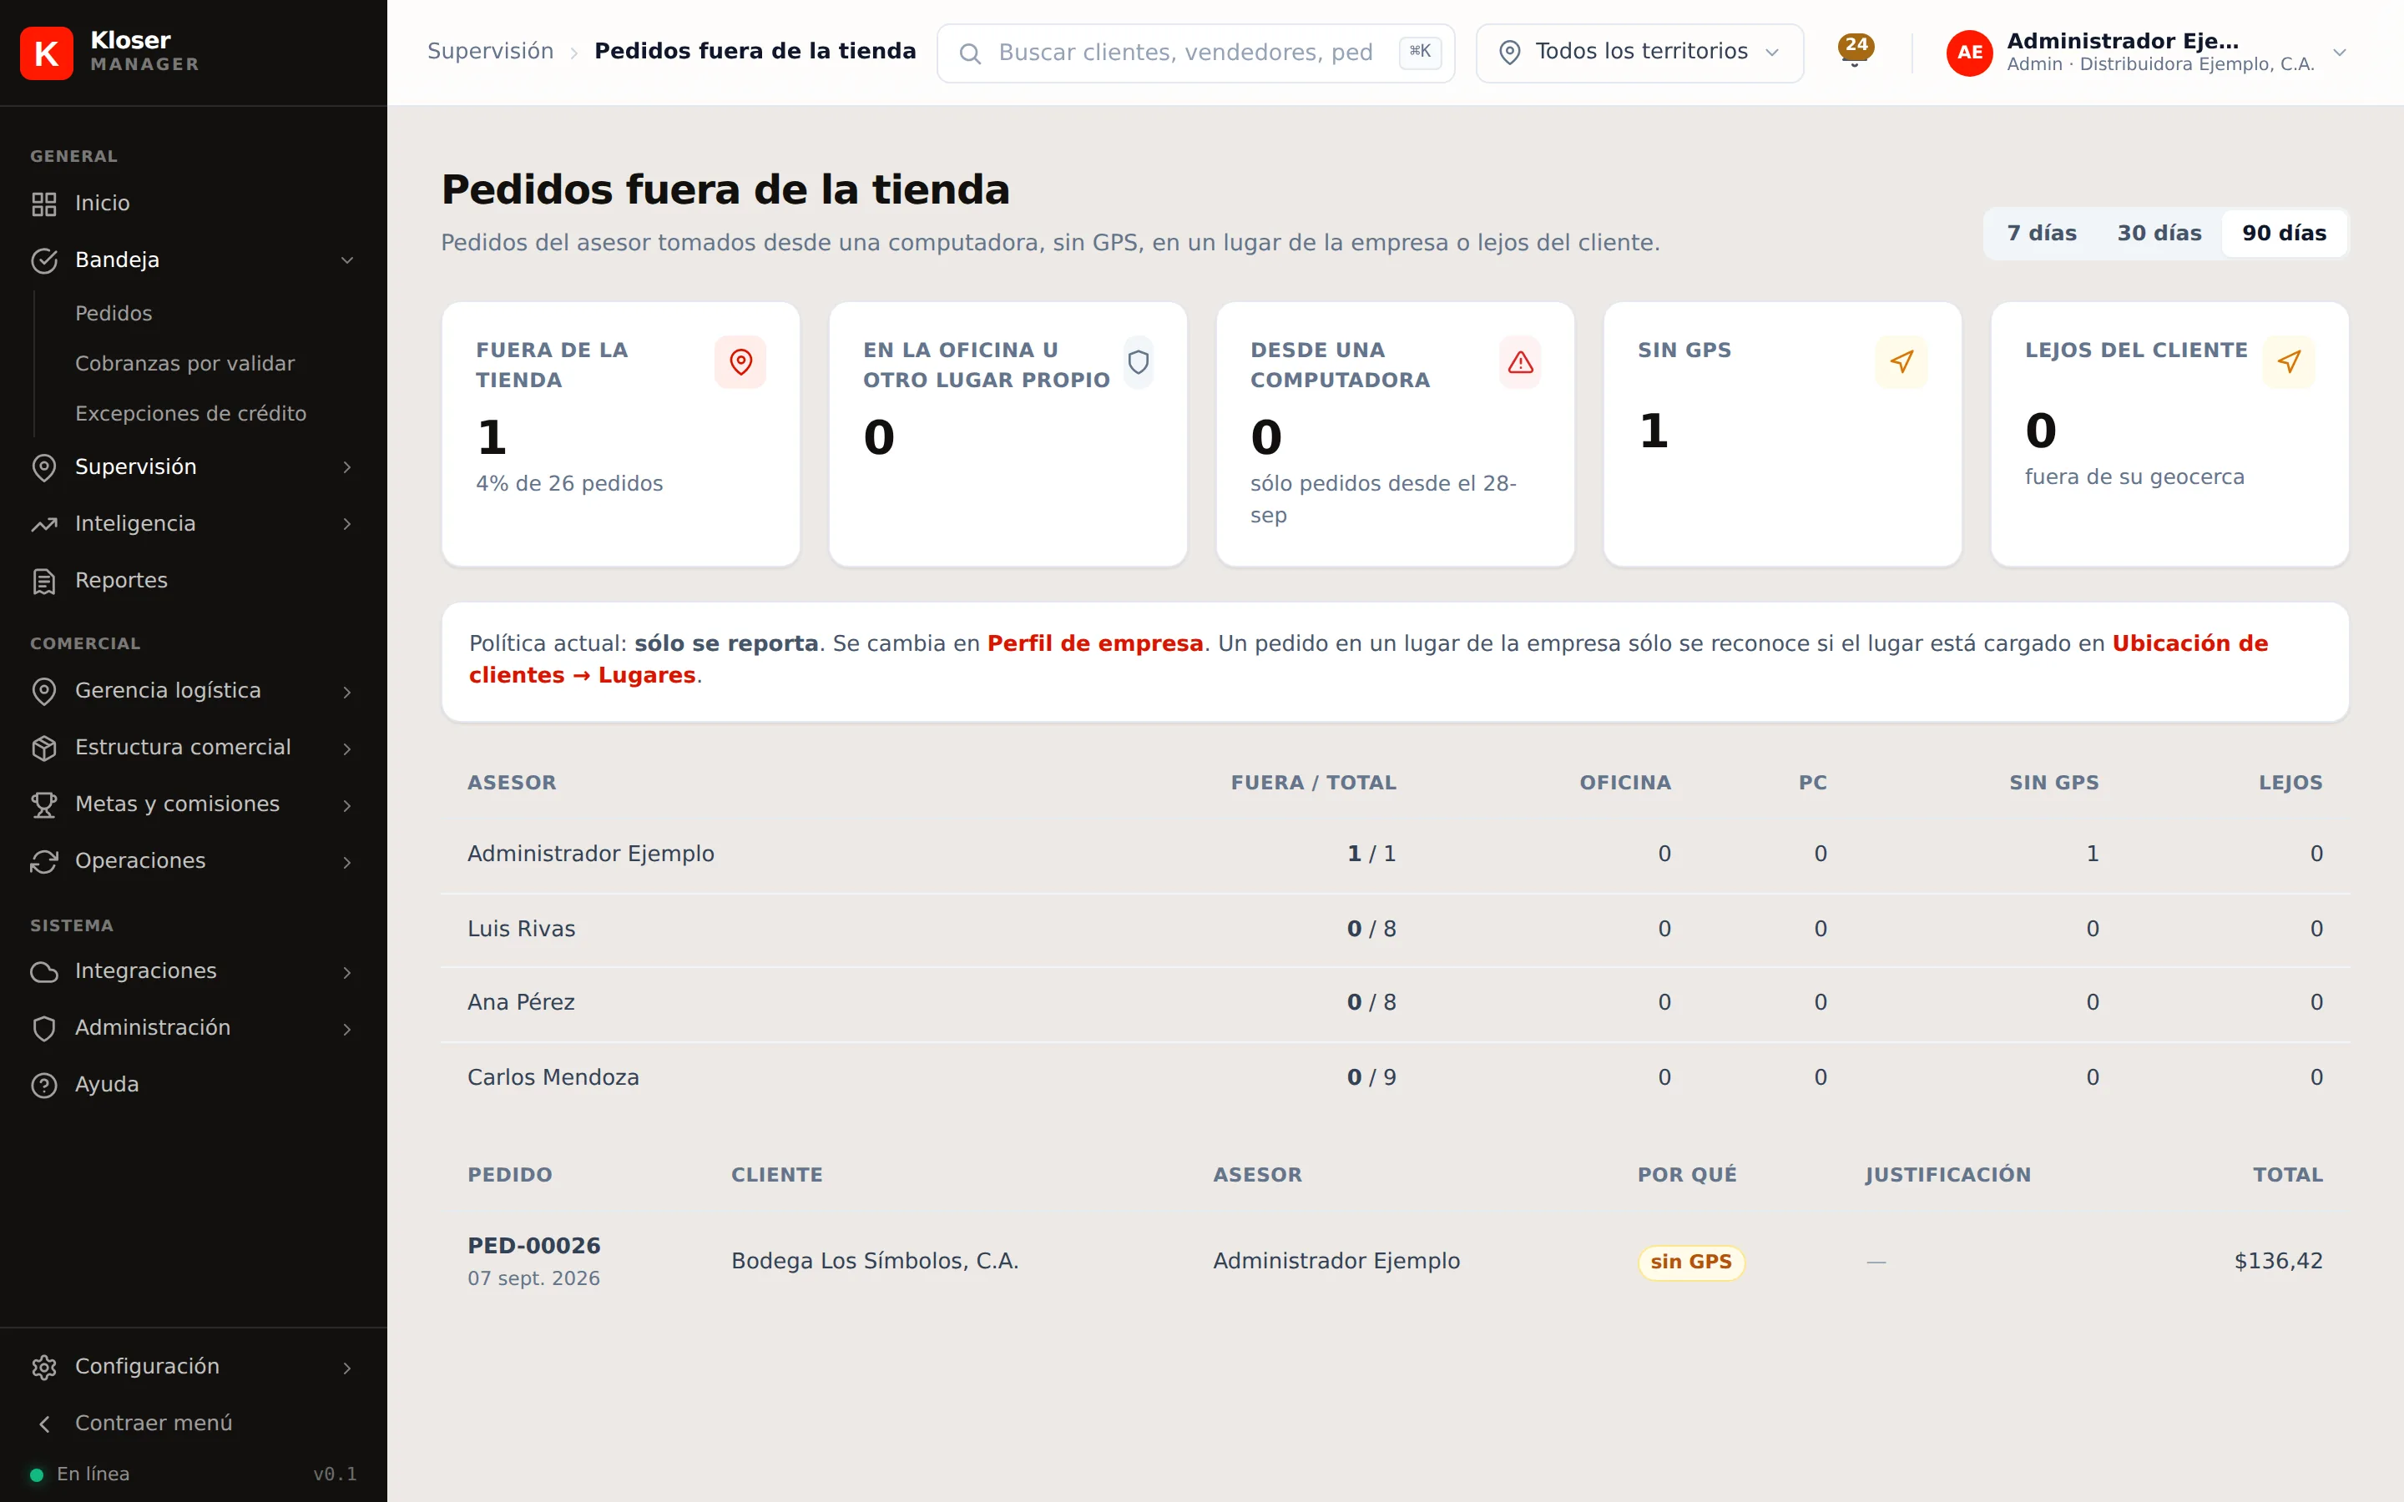This screenshot has height=1502, width=2404.
Task: Click the Gerencia logística pin icon
Action: coord(43,690)
